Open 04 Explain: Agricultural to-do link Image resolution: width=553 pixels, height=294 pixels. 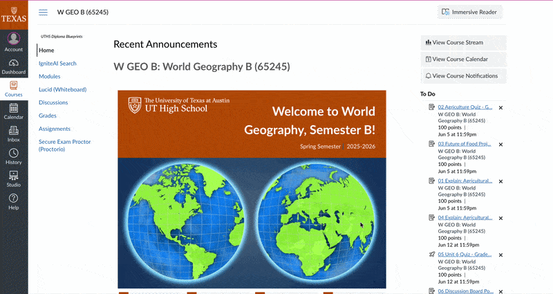(x=465, y=217)
